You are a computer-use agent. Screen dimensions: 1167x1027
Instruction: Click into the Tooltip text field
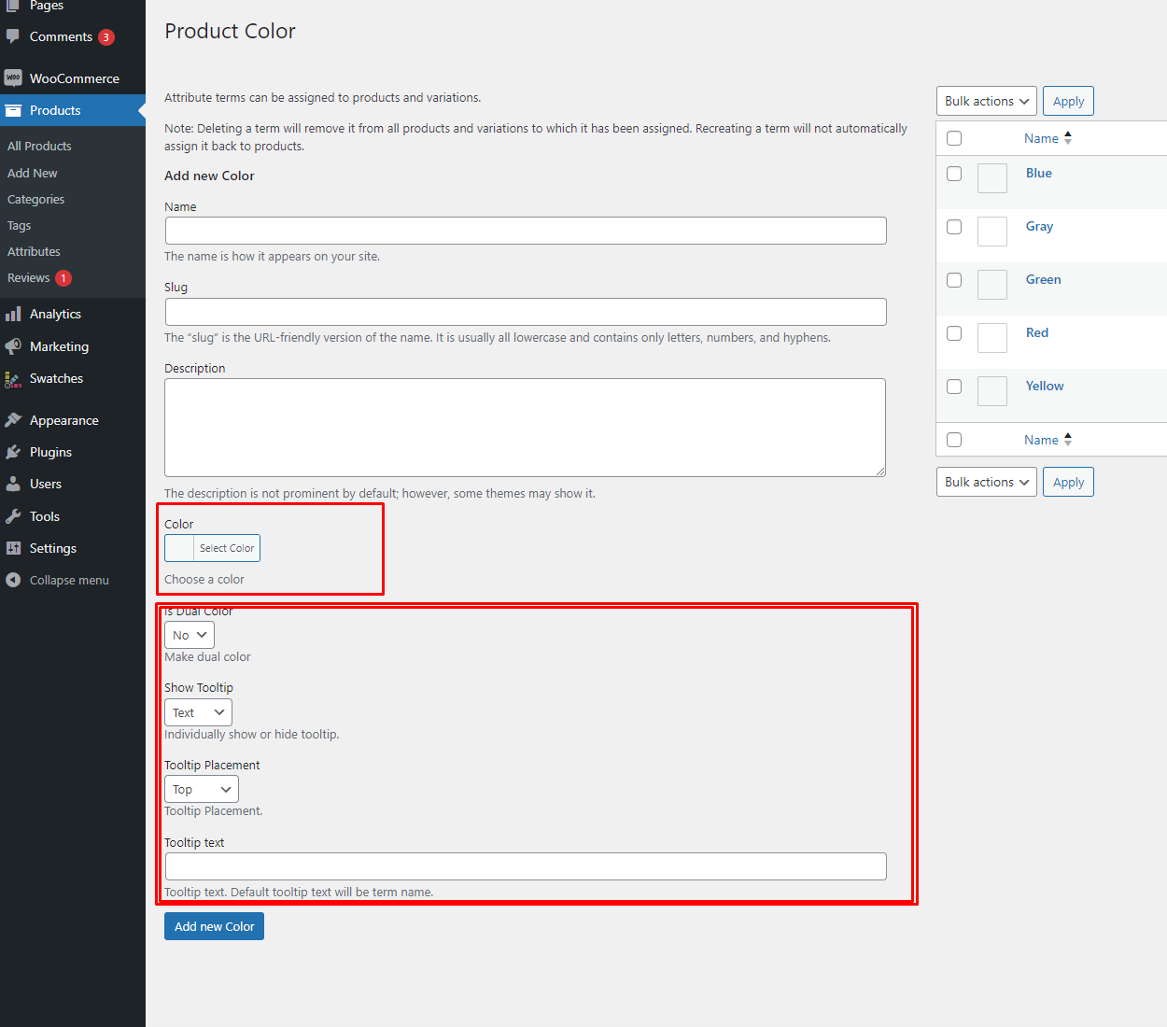coord(526,866)
